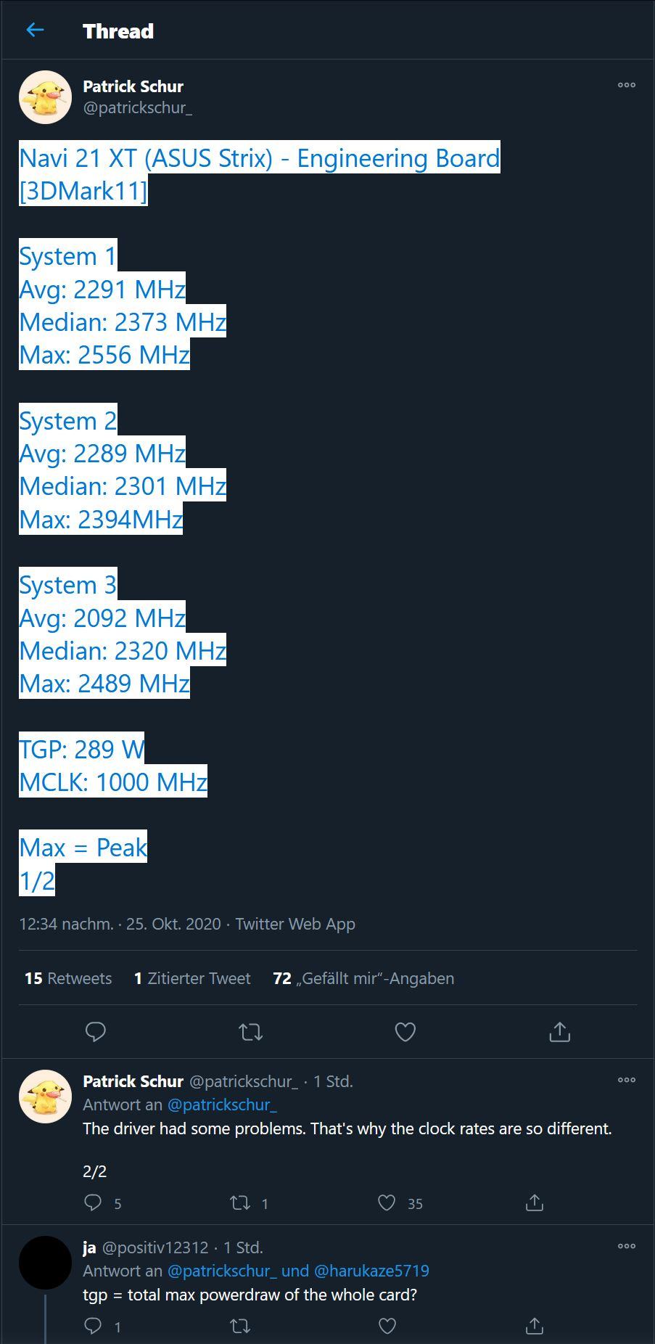Reply to the main tweet
The width and height of the screenshot is (655, 1344).
pos(96,1031)
